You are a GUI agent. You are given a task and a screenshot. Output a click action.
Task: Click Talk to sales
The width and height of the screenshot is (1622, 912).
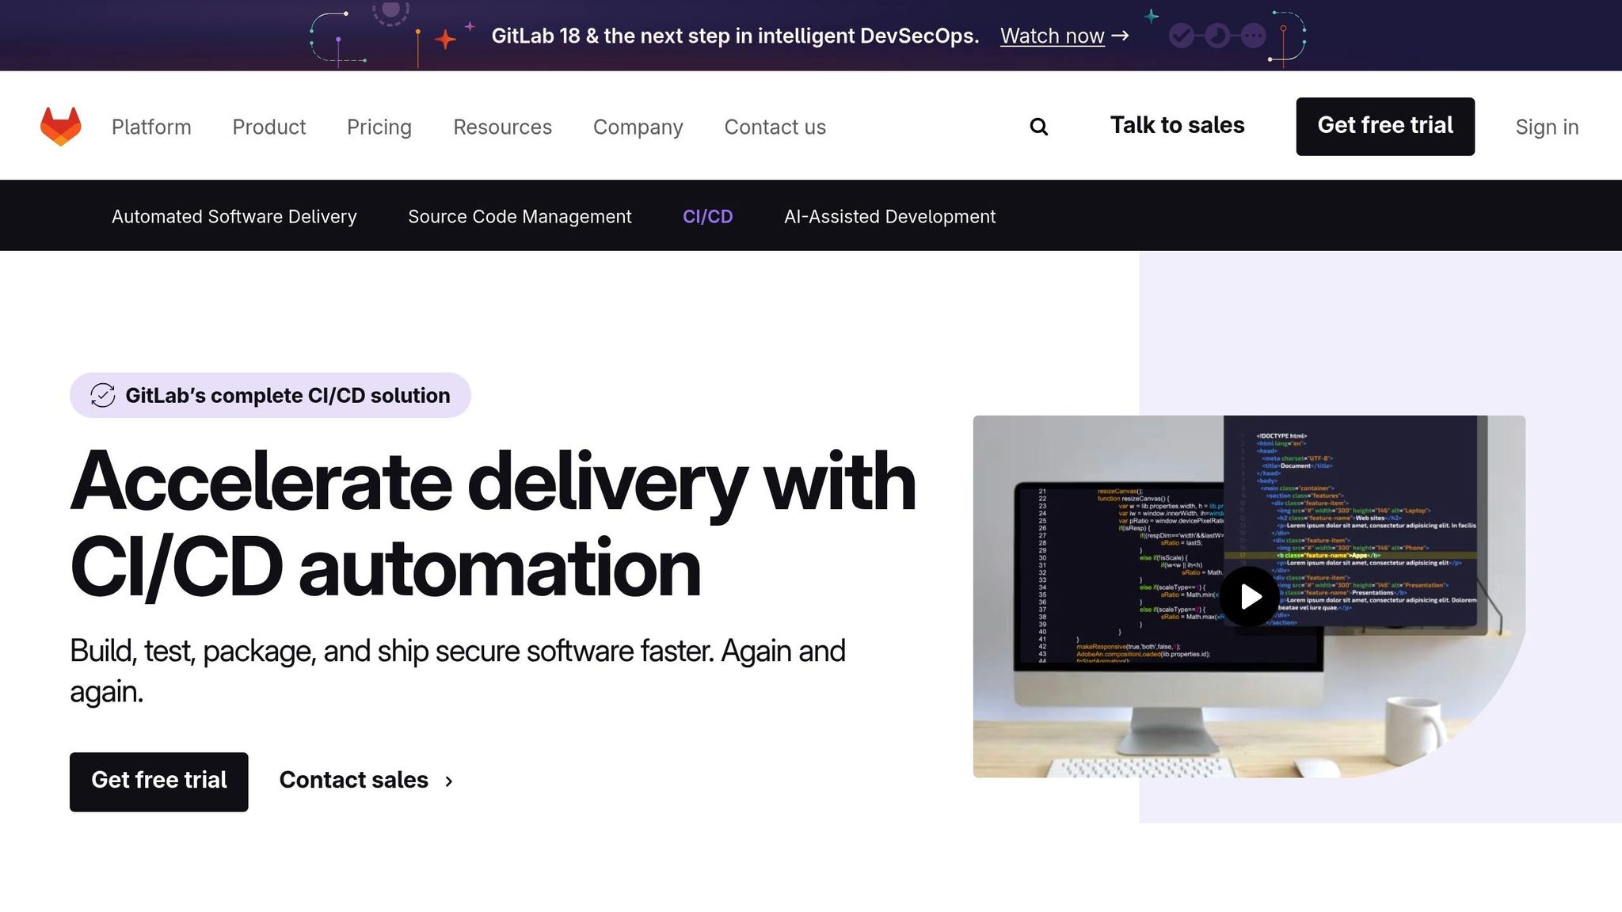[1177, 125]
